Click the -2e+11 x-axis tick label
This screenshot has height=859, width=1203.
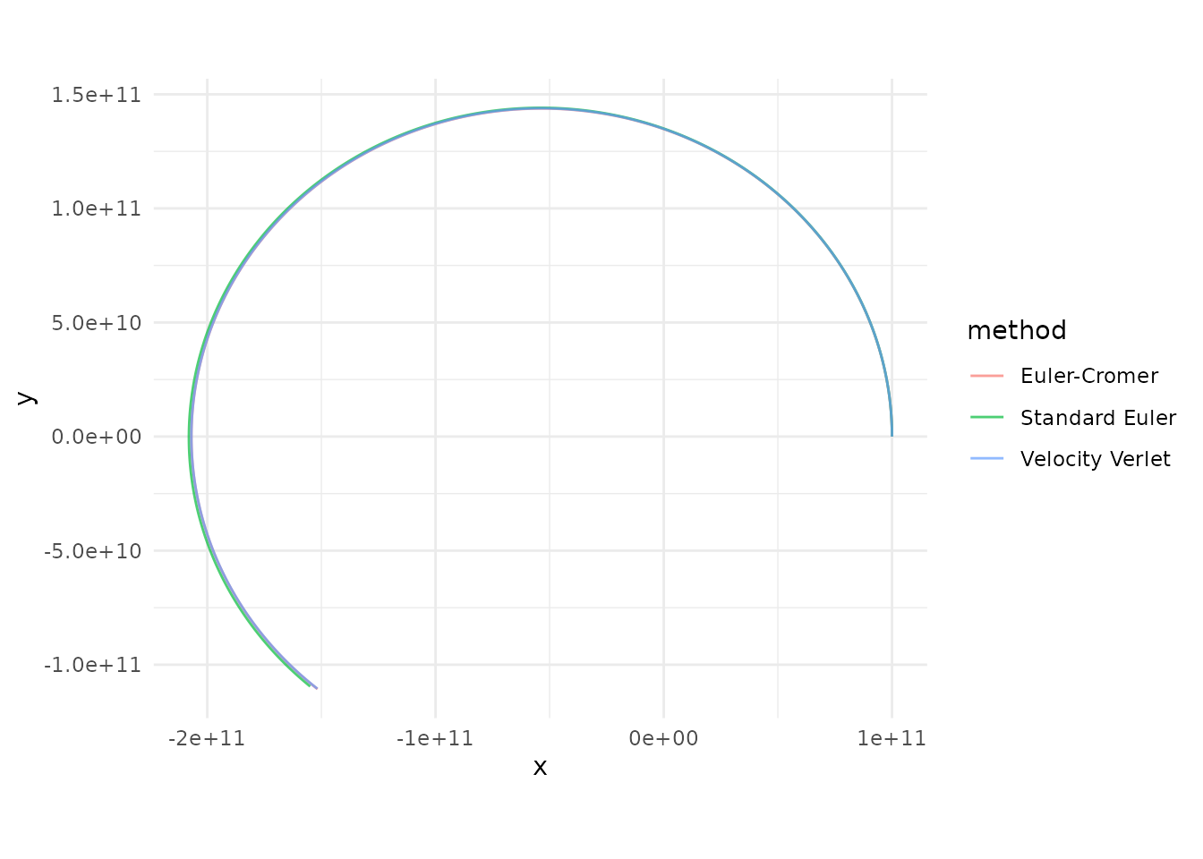click(207, 738)
